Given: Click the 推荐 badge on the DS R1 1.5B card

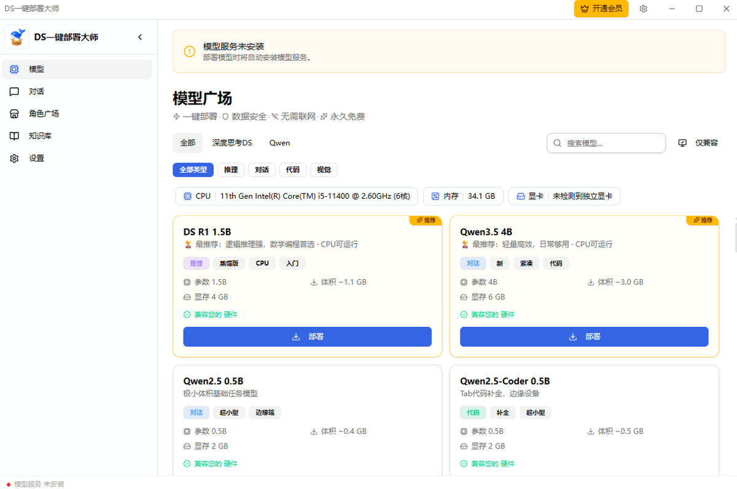Looking at the screenshot, I should [x=426, y=220].
